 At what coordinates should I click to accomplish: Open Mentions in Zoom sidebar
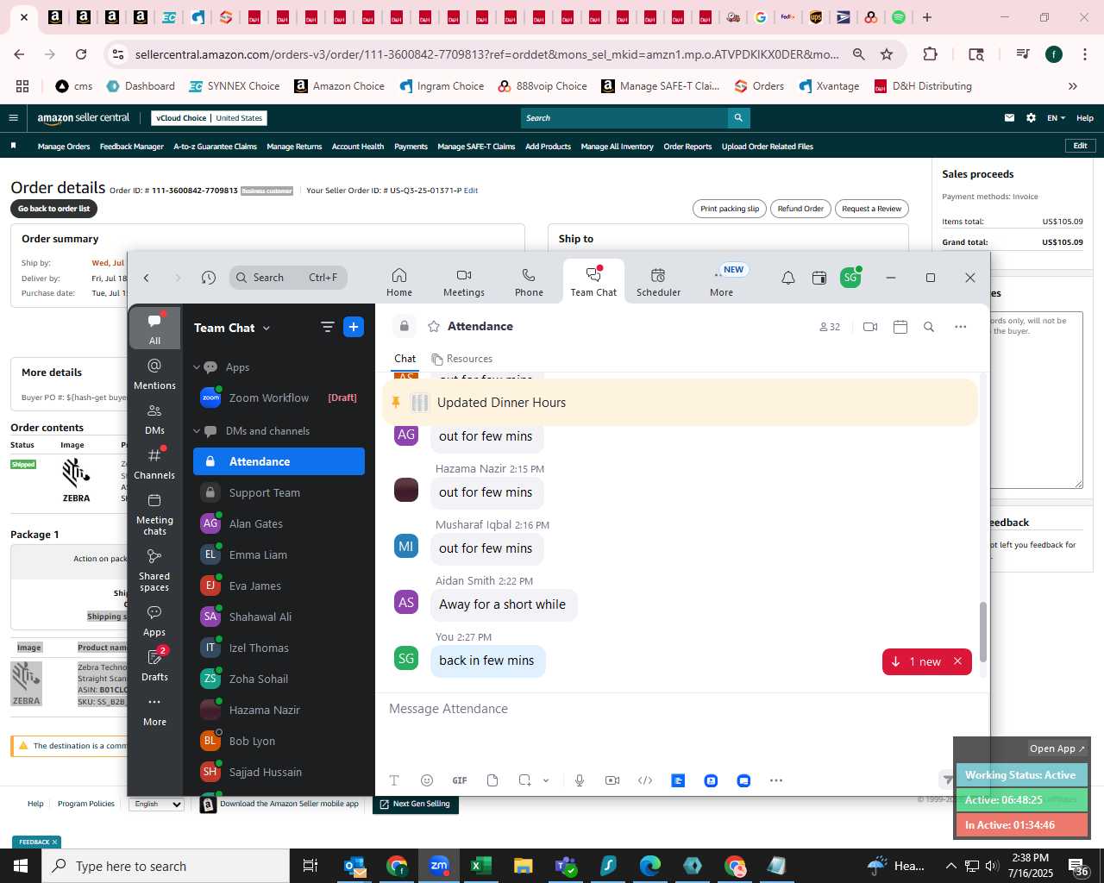click(154, 373)
